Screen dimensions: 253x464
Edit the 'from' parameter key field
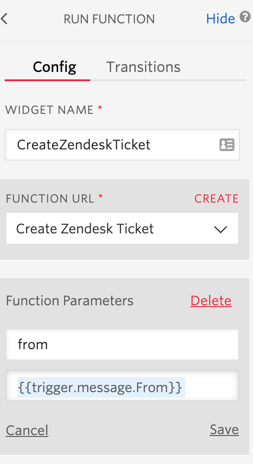122,344
